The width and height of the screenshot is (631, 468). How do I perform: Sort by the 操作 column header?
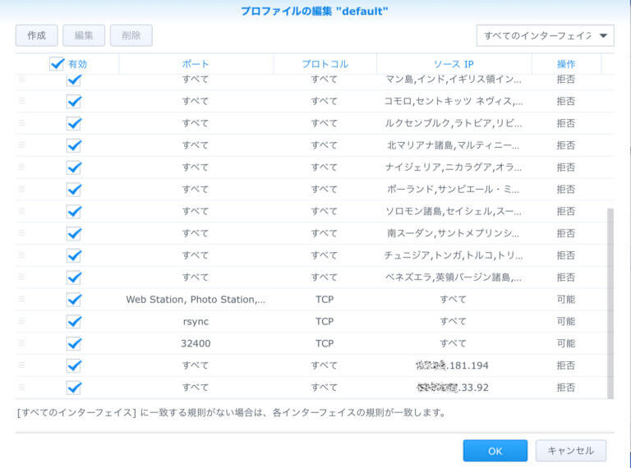566,64
